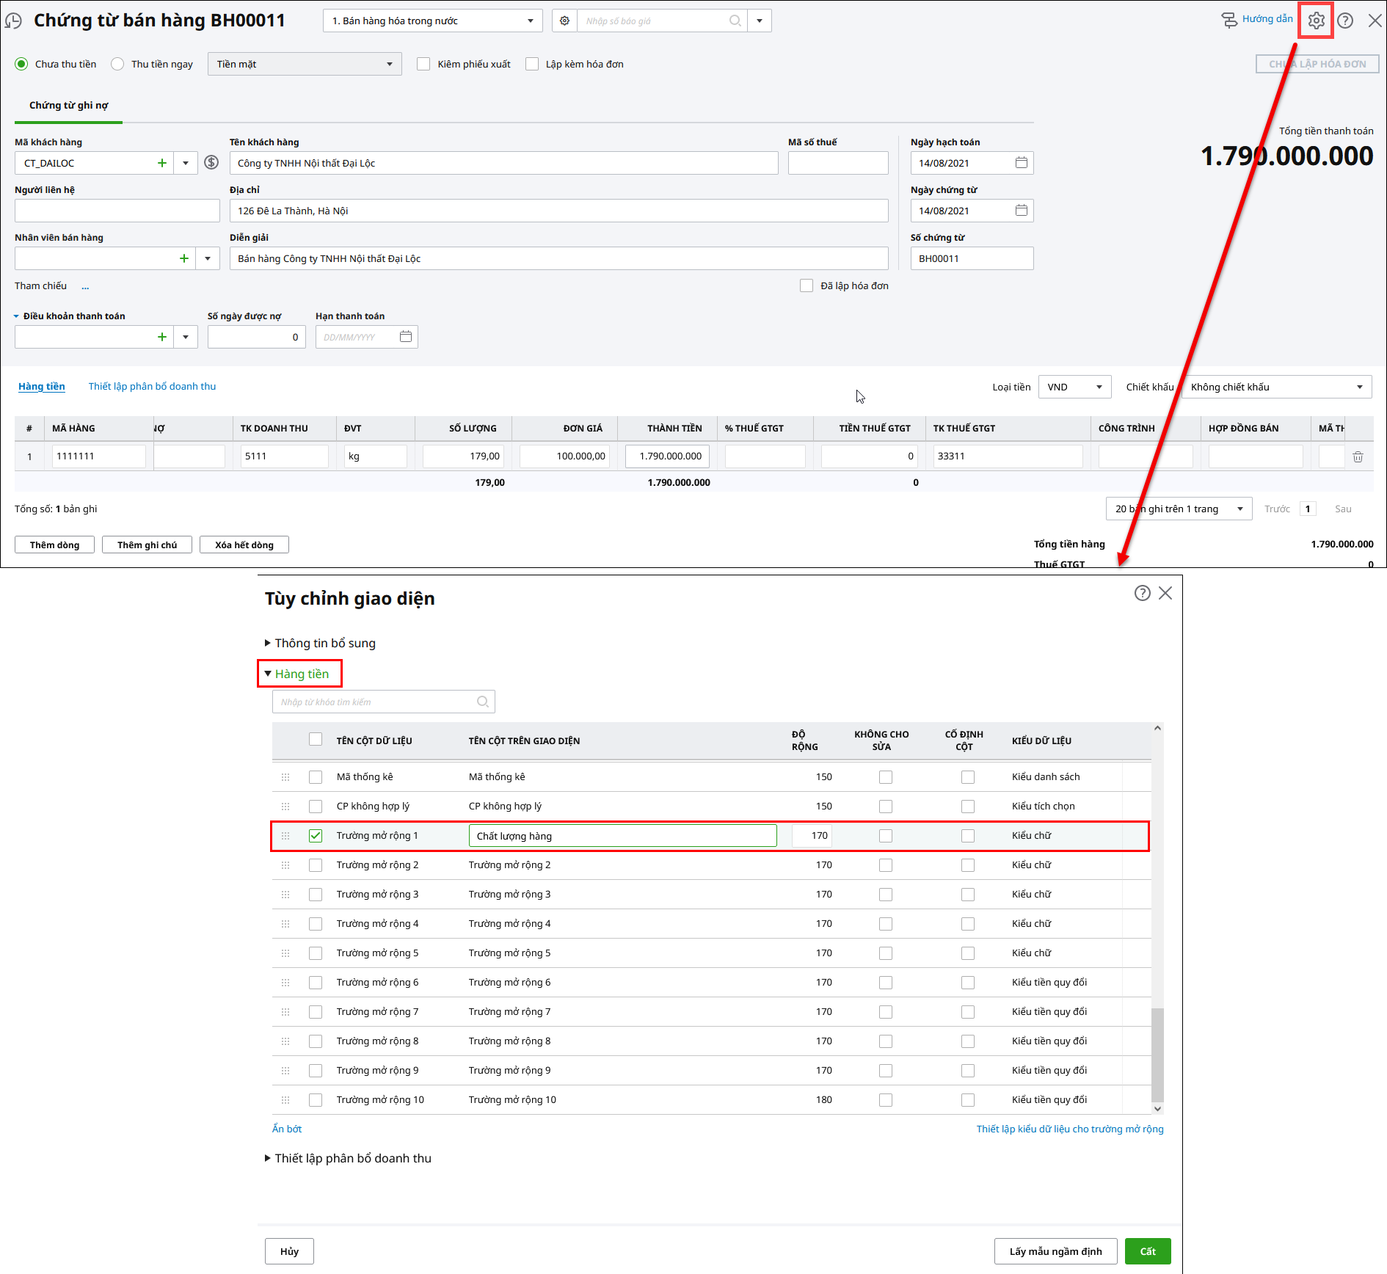Open the Loại tiền VND dropdown
Screen dimensions: 1387x1274
(x=1075, y=387)
